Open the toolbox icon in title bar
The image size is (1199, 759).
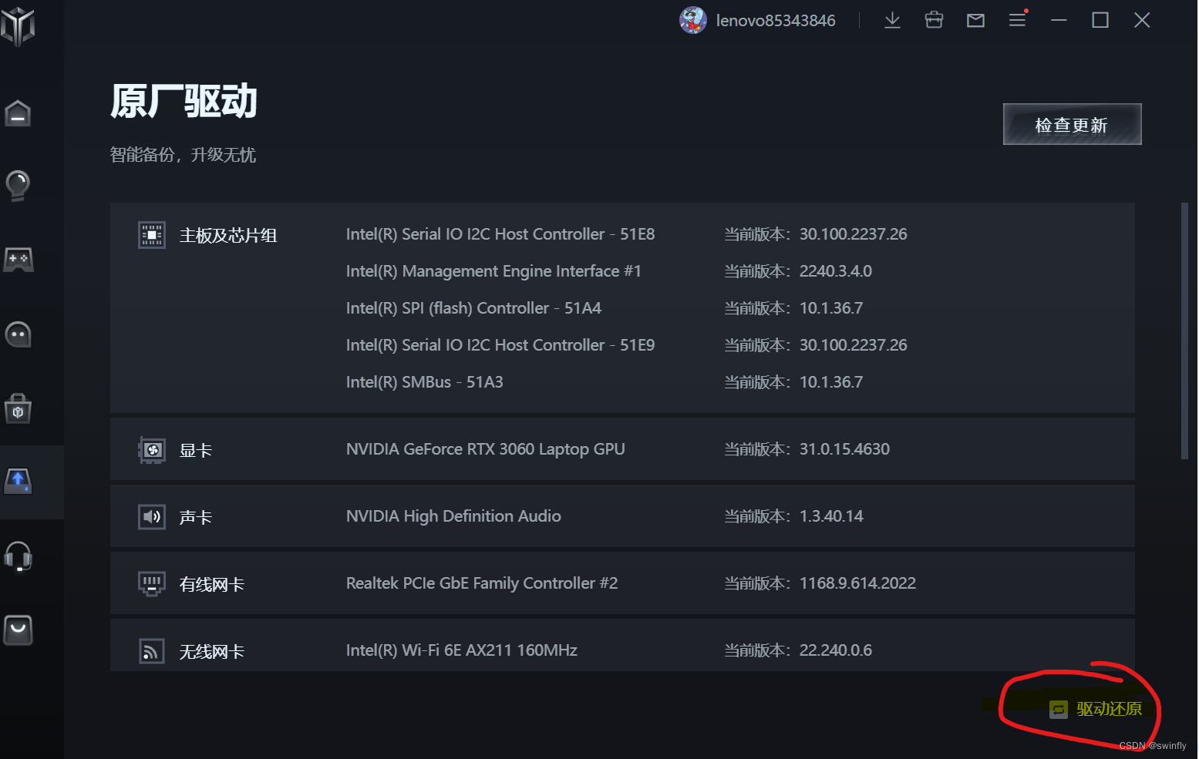pyautogui.click(x=934, y=20)
